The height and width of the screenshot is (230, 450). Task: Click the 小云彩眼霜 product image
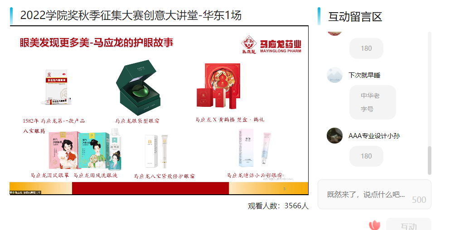pos(254,148)
